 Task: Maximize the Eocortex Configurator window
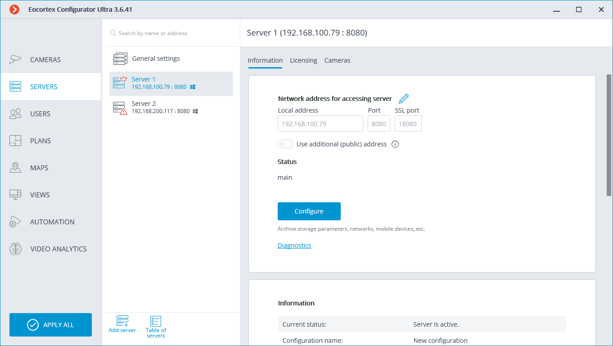click(x=579, y=9)
